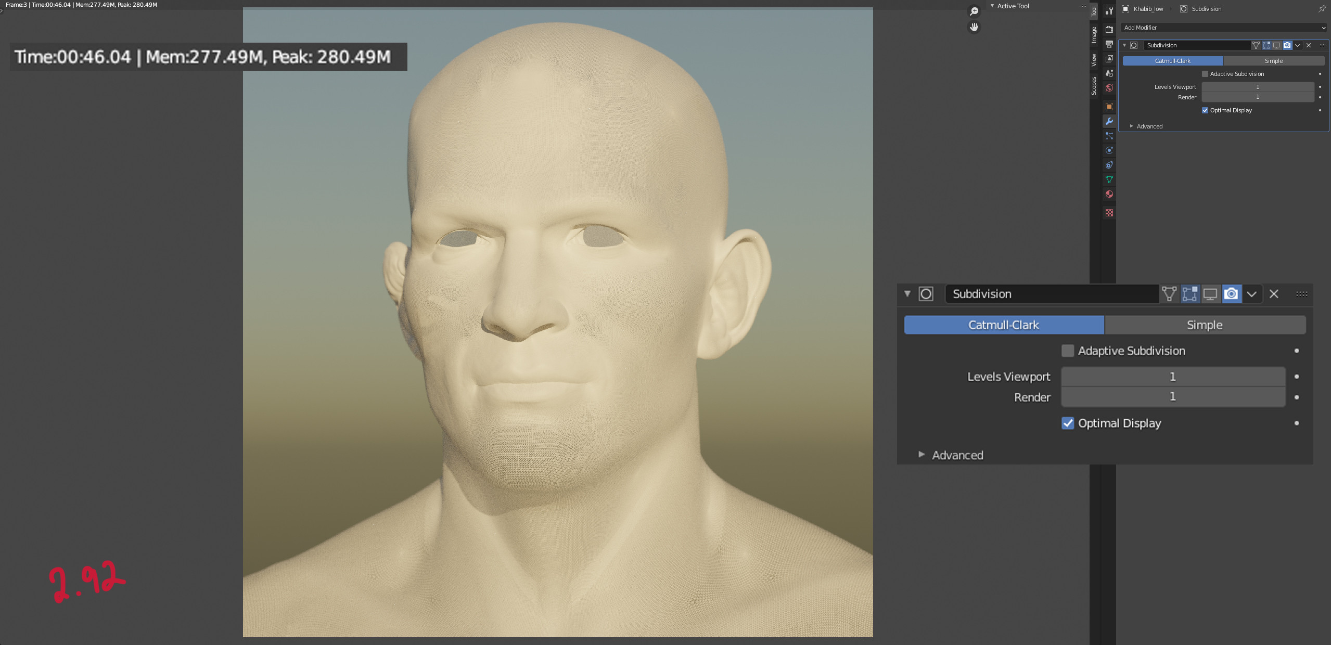Open the Add Modifier dropdown

(1224, 28)
